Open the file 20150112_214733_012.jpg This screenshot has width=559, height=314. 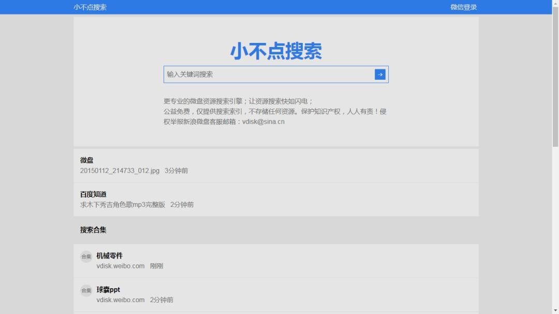[120, 171]
